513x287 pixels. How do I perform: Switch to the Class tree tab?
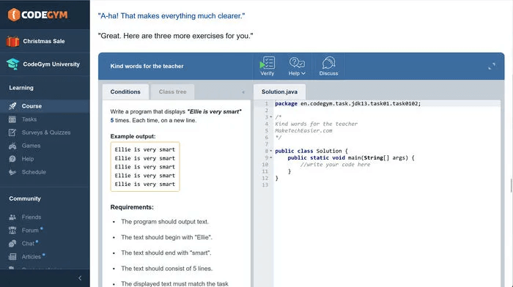172,92
